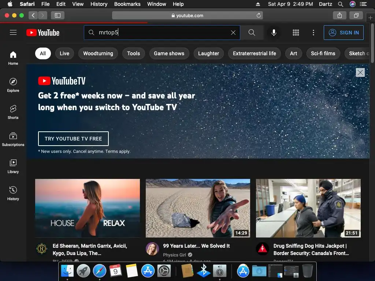
Task: Open Trash in the Dock
Action: point(308,271)
